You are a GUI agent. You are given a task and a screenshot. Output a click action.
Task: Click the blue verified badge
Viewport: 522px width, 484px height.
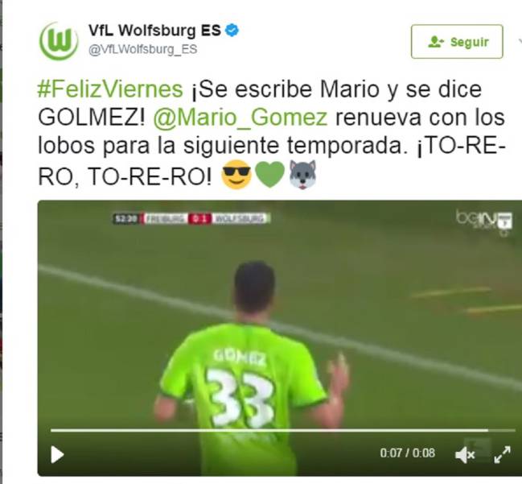point(232,31)
